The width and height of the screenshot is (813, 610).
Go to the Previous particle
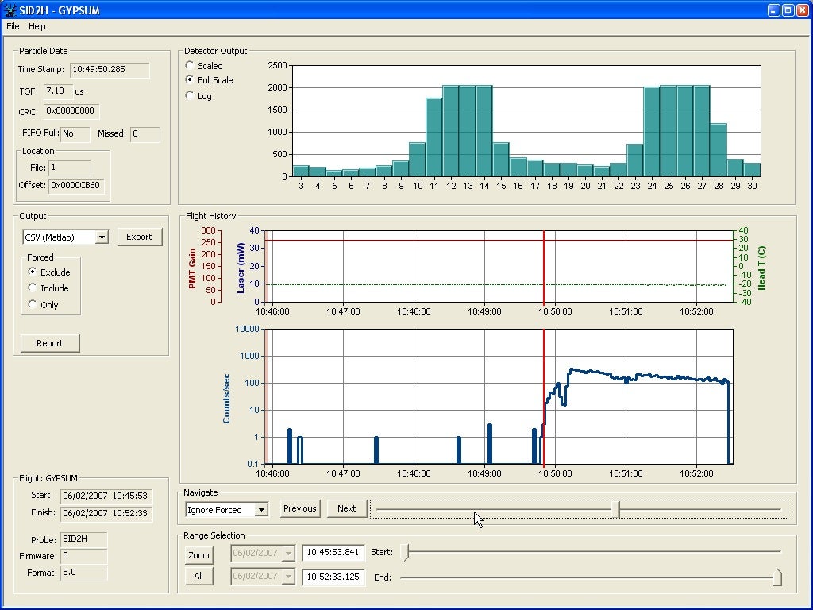[299, 508]
